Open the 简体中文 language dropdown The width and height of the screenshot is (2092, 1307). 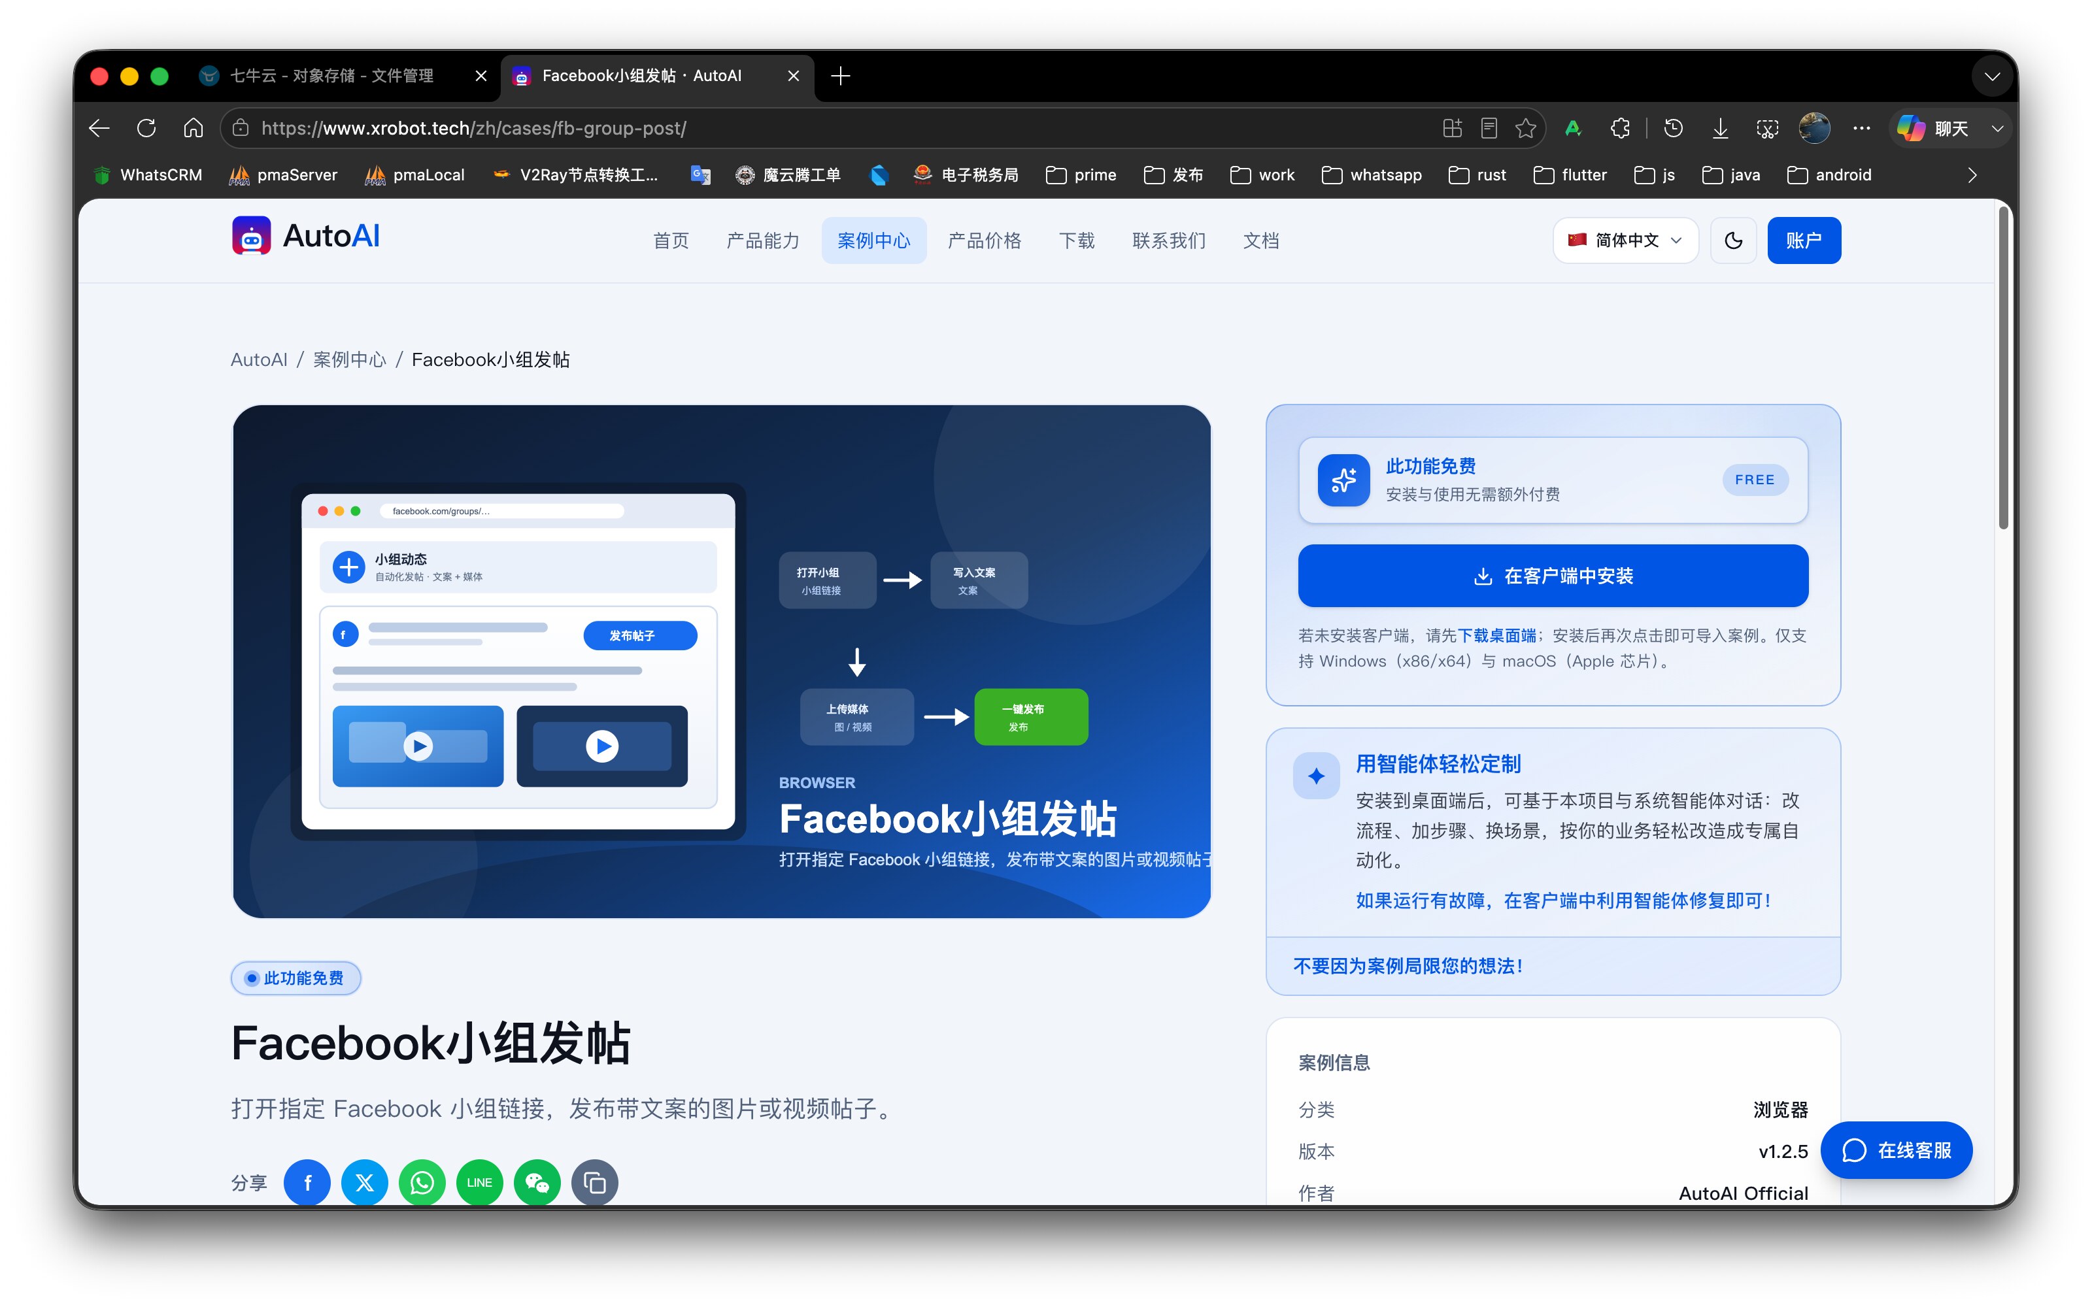1626,240
